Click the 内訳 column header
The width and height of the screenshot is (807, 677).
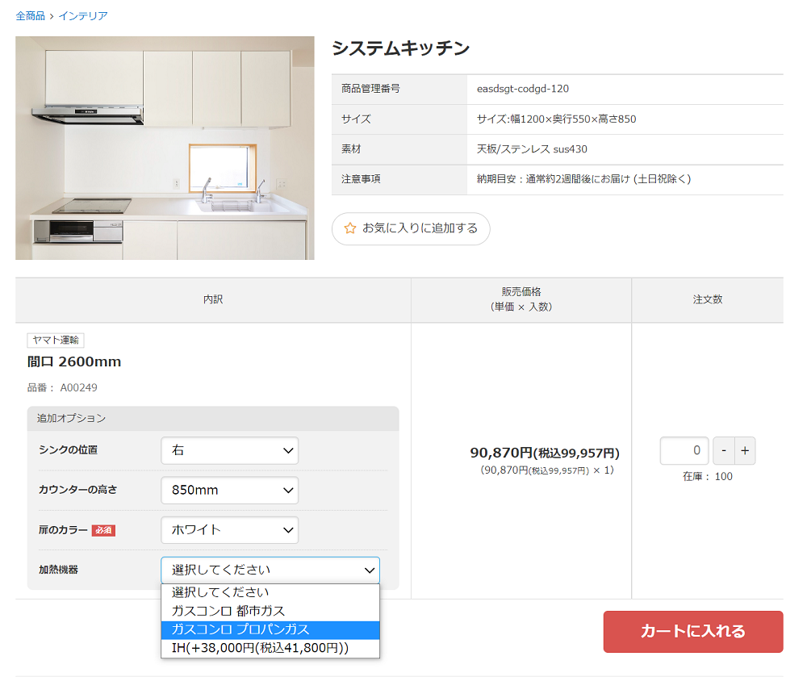[213, 299]
